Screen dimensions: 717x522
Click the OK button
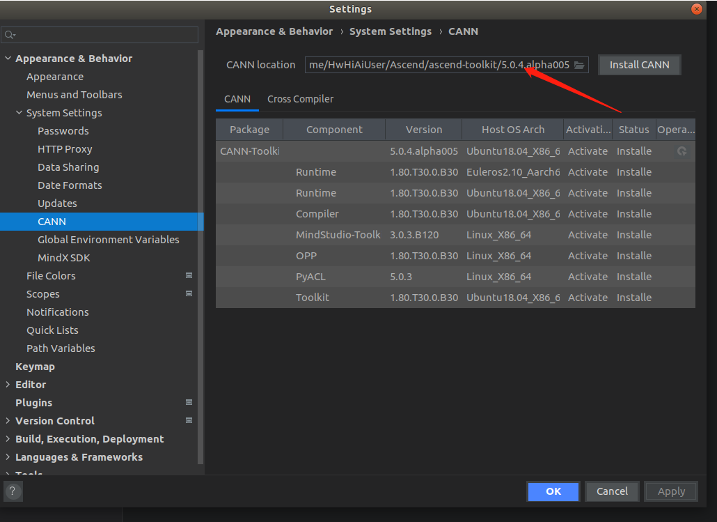[553, 491]
